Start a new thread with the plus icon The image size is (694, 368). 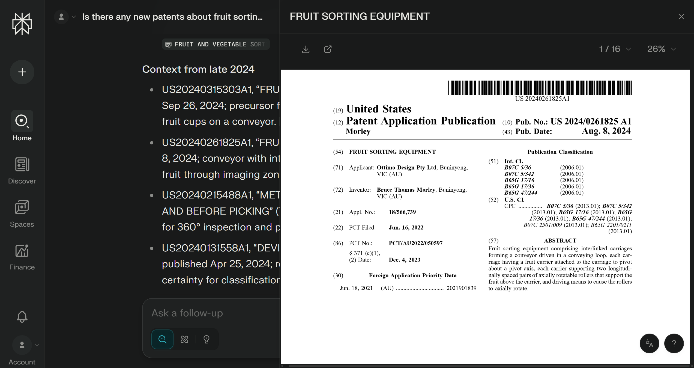click(22, 72)
